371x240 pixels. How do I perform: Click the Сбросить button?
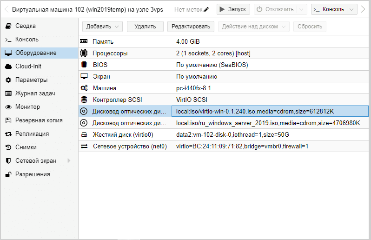pyautogui.click(x=310, y=27)
